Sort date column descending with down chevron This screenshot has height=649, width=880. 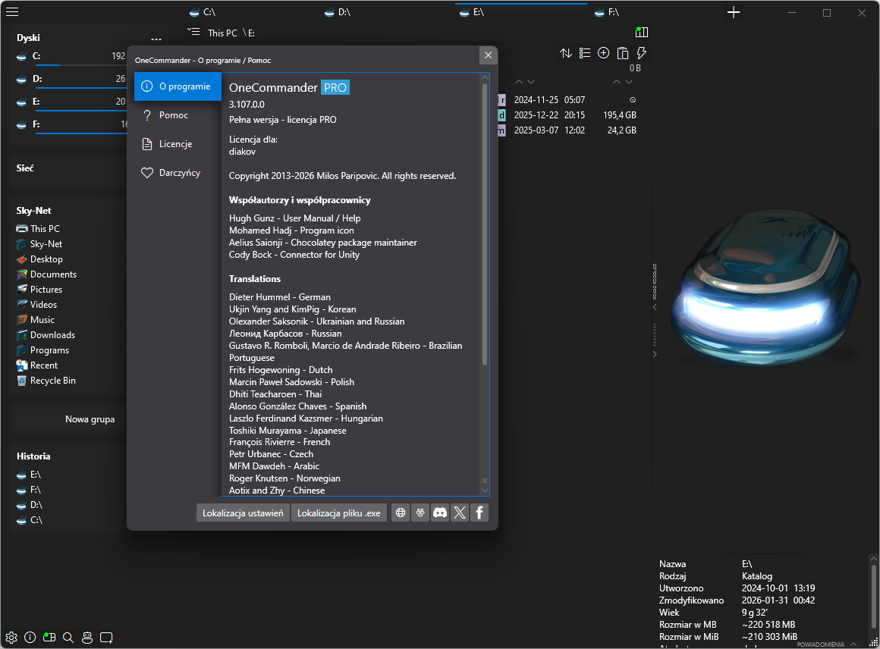point(531,82)
